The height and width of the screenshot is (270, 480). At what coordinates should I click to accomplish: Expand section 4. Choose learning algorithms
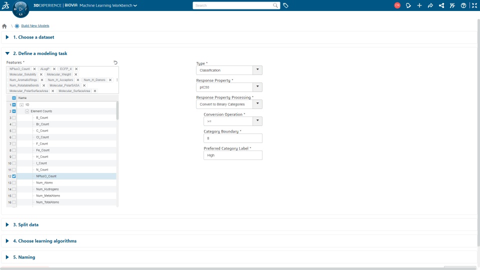coord(7,241)
